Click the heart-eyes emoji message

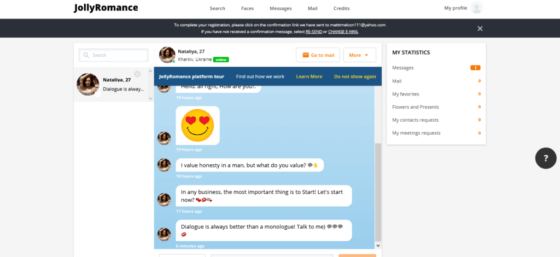pyautogui.click(x=197, y=125)
